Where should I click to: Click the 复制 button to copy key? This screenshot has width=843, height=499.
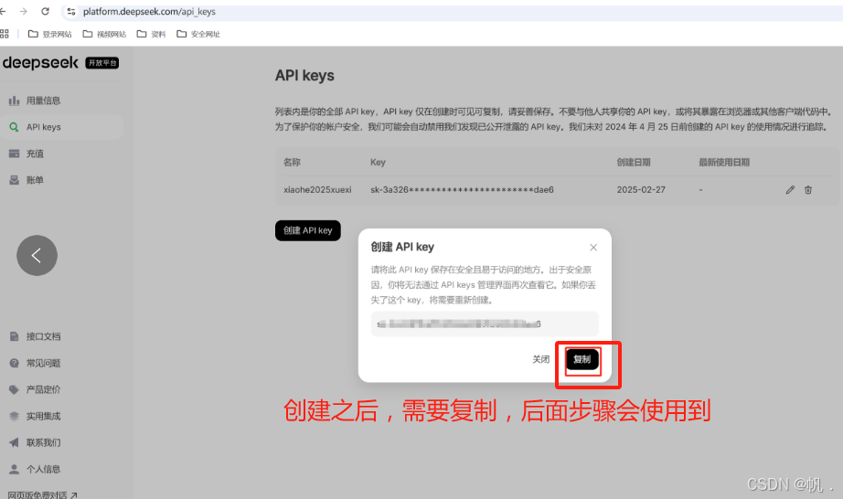[582, 359]
